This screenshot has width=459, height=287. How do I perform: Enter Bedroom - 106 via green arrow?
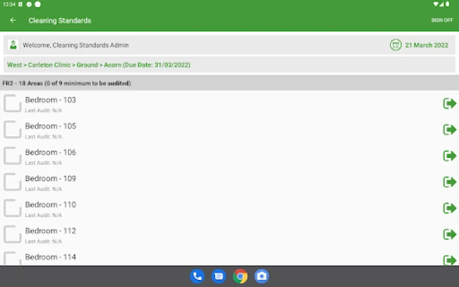(450, 156)
